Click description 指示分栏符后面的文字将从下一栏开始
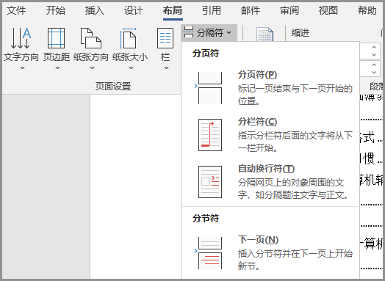Image resolution: width=385 pixels, height=281 pixels. tap(295, 142)
